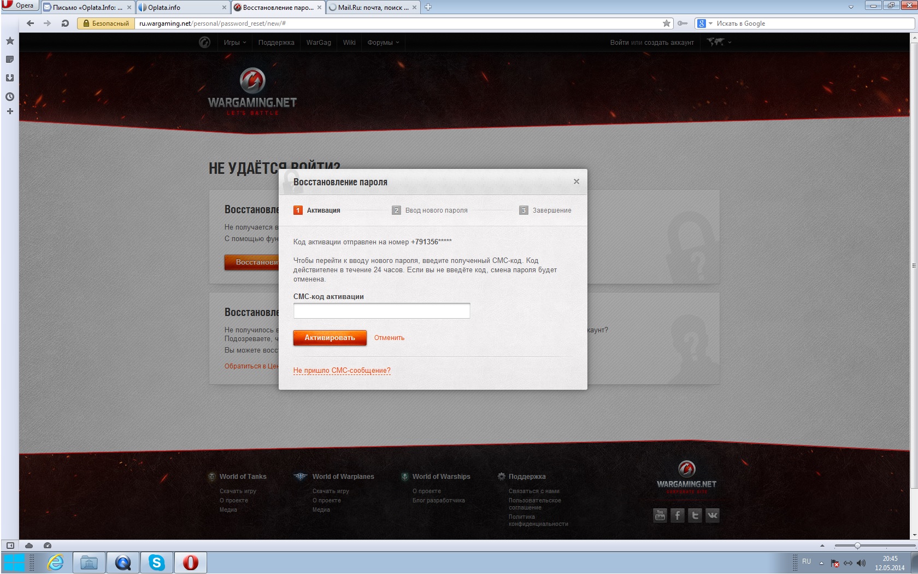Close the Oplata.info tab
Viewport: 918px width, 574px height.
click(x=224, y=8)
